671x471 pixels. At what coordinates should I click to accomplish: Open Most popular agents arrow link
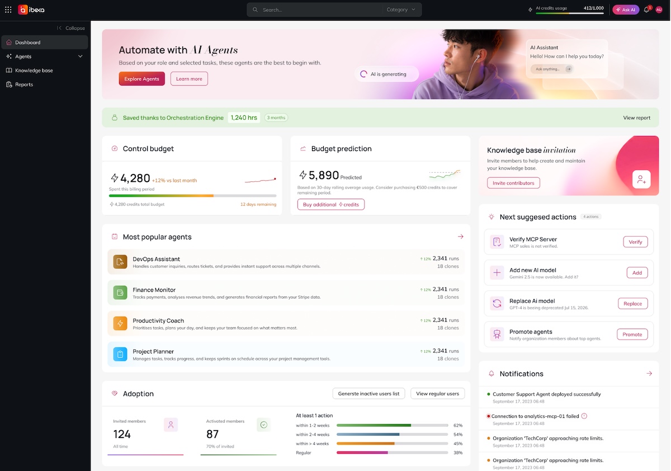click(x=461, y=237)
